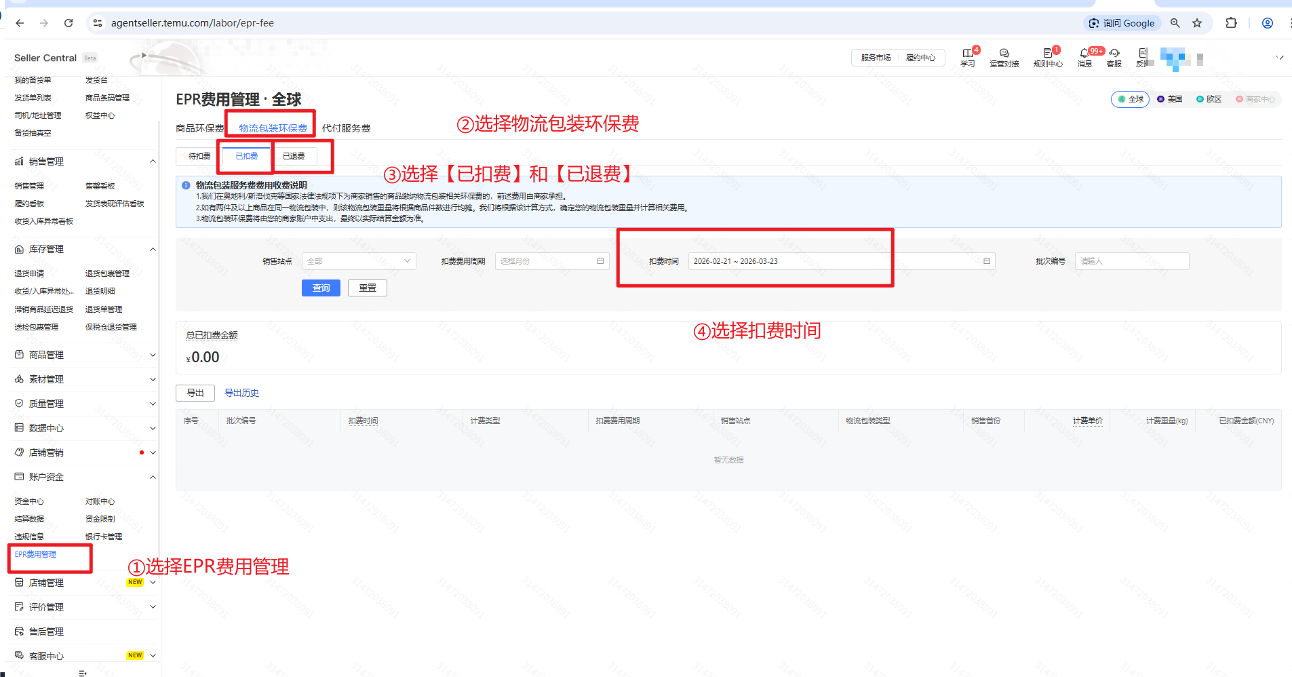The width and height of the screenshot is (1292, 677).
Task: Select the 已退费 sub-tab
Action: tap(294, 156)
